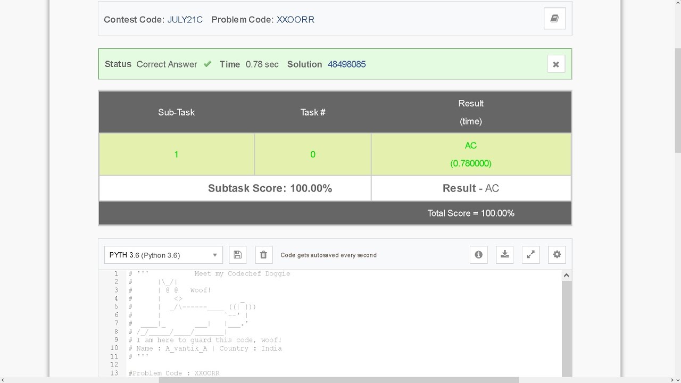Viewport: 681px width, 383px height.
Task: Open solution 48498085 link
Action: (x=346, y=64)
